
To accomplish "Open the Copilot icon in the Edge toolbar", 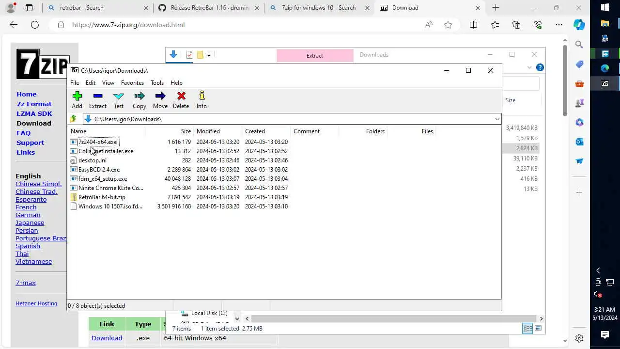I will 579,25.
